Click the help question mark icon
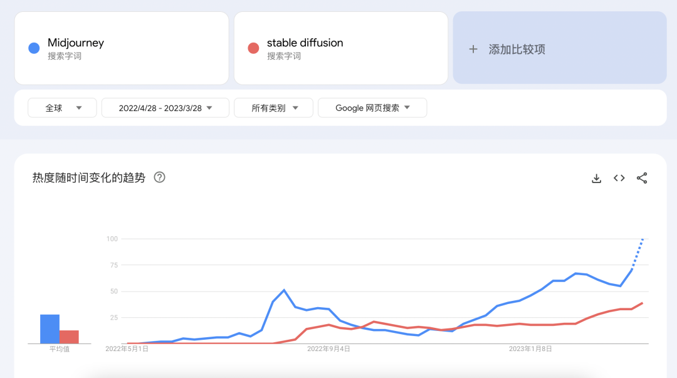677x378 pixels. tap(160, 177)
